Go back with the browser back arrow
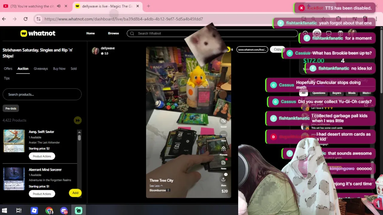Image resolution: width=383 pixels, height=215 pixels. click(x=4, y=19)
